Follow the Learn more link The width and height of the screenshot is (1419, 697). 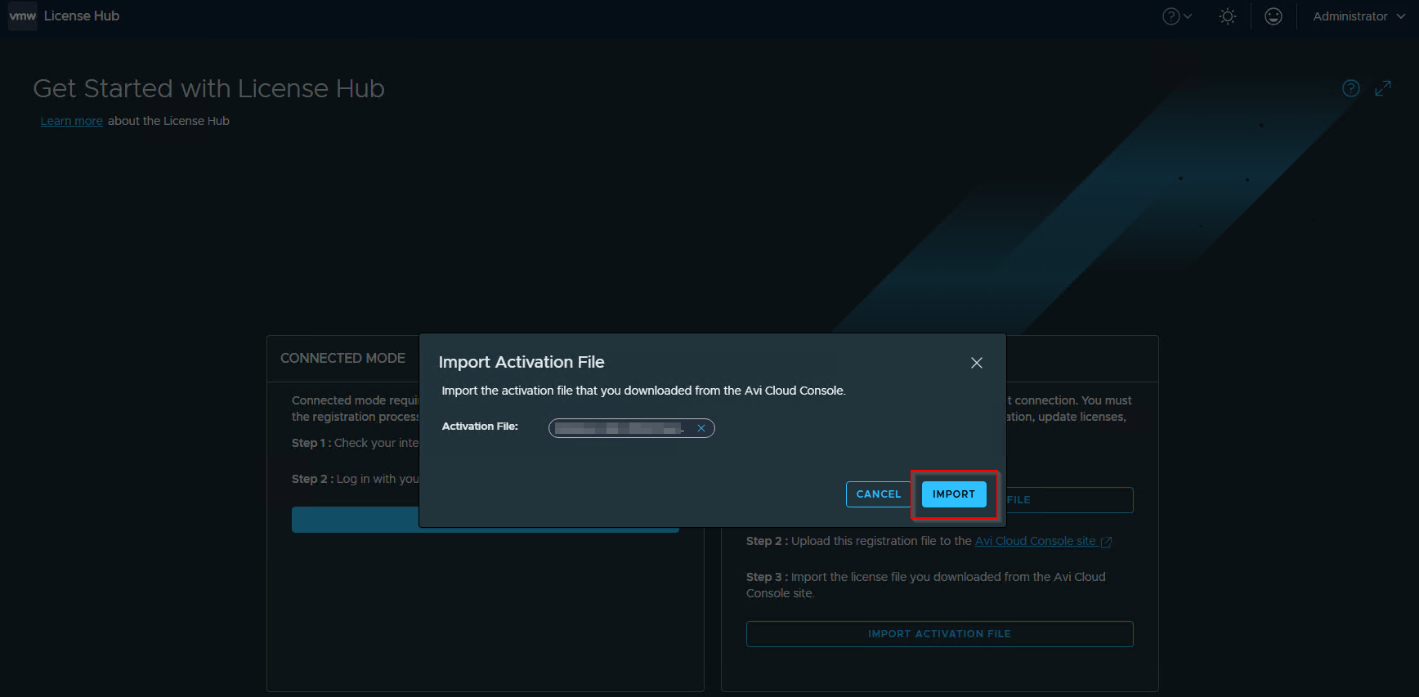[x=72, y=121]
